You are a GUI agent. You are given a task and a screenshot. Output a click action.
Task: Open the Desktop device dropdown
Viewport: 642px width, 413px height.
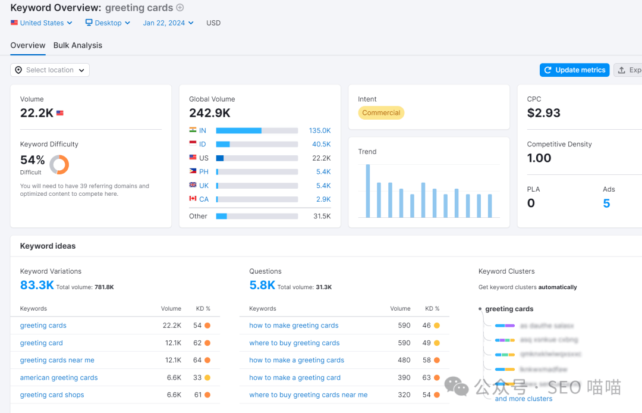point(108,23)
